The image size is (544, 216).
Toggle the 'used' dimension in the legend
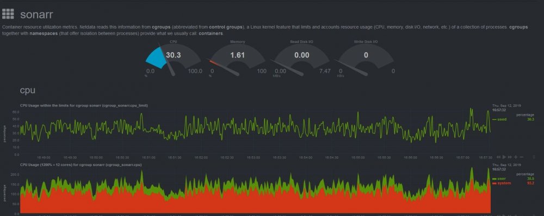(x=499, y=119)
